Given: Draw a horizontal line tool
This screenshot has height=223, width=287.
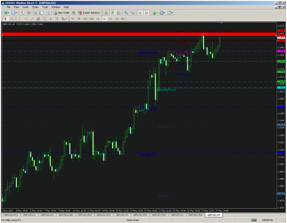Looking at the screenshot, I should pos(26,19).
